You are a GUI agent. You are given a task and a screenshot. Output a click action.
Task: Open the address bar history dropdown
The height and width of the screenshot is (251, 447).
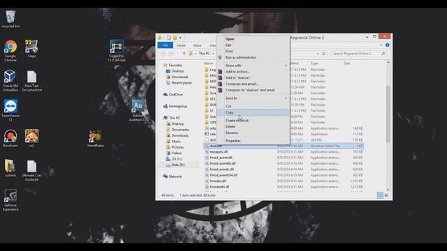tap(318, 54)
